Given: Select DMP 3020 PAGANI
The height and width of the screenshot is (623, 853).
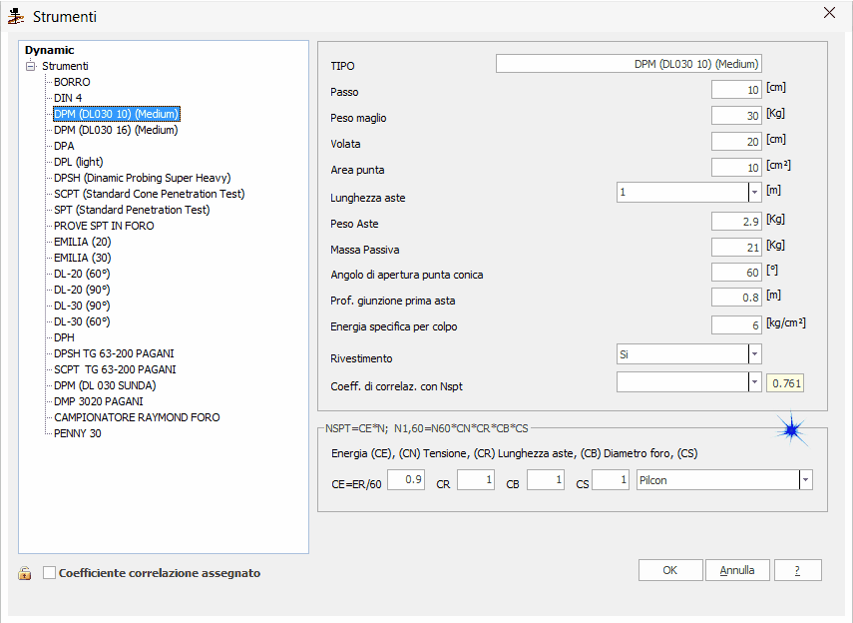Looking at the screenshot, I should coord(99,401).
